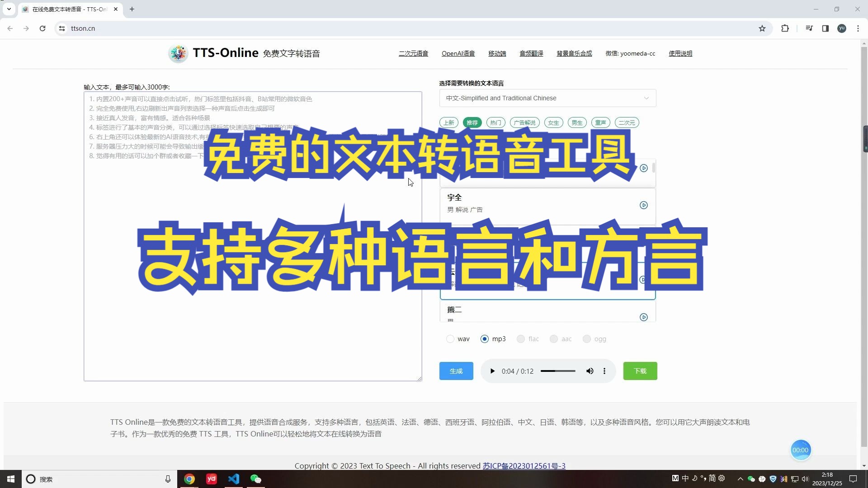The width and height of the screenshot is (868, 488).
Task: Click the 下载 (Download) button
Action: (x=640, y=371)
